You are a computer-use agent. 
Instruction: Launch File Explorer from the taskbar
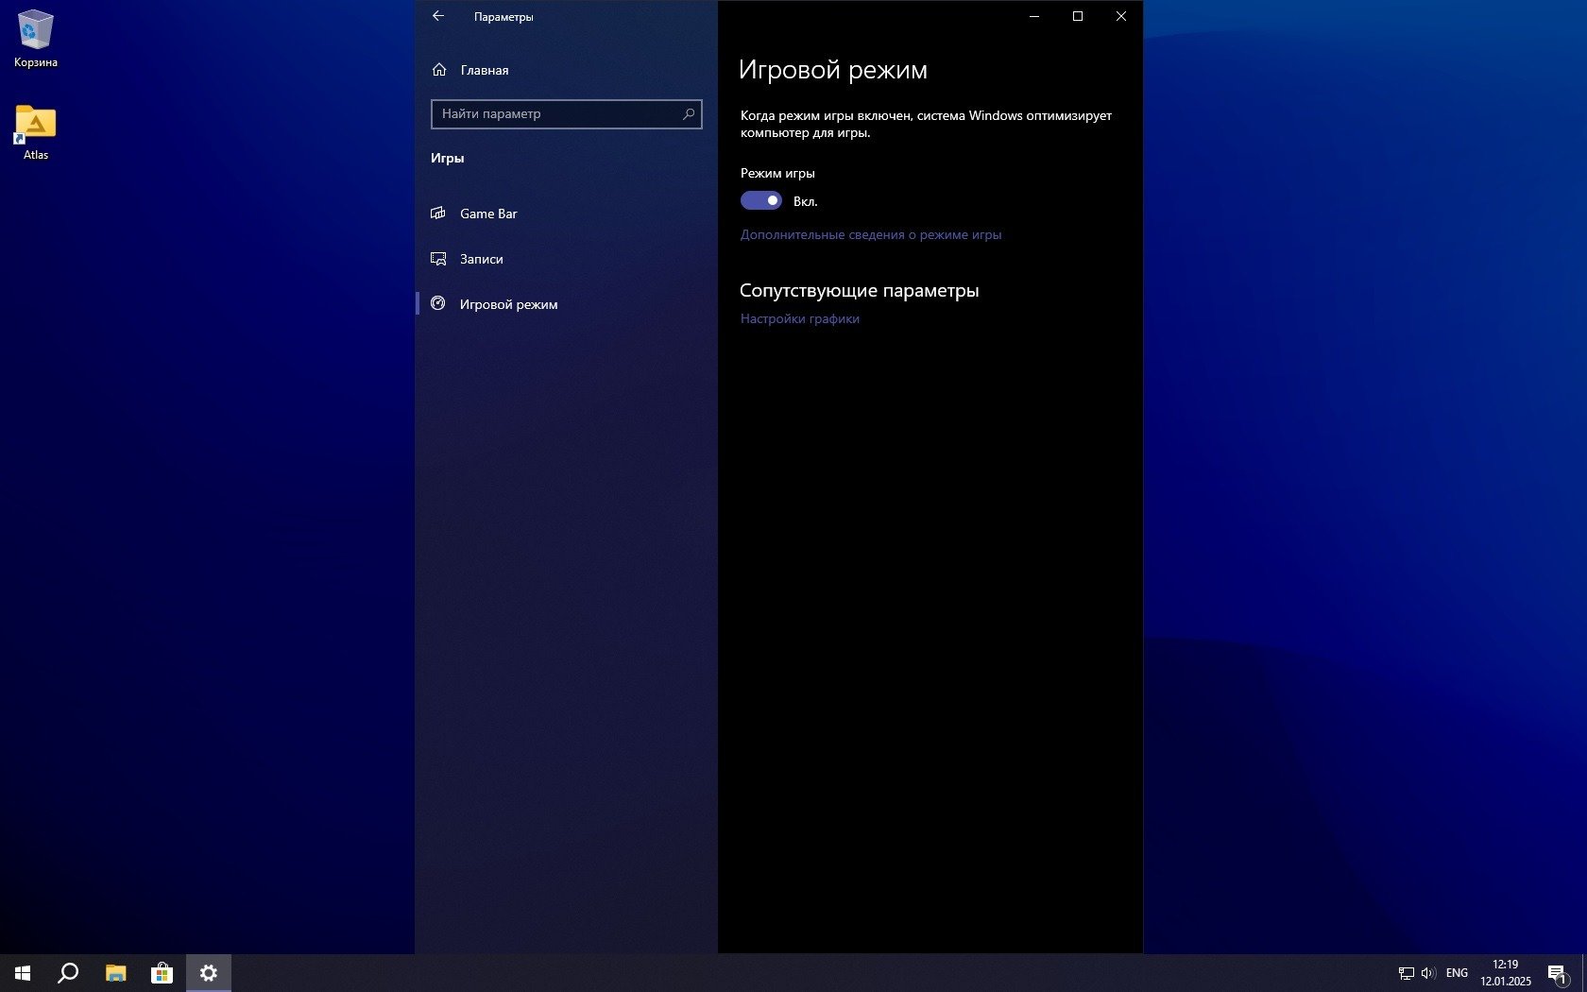115,972
